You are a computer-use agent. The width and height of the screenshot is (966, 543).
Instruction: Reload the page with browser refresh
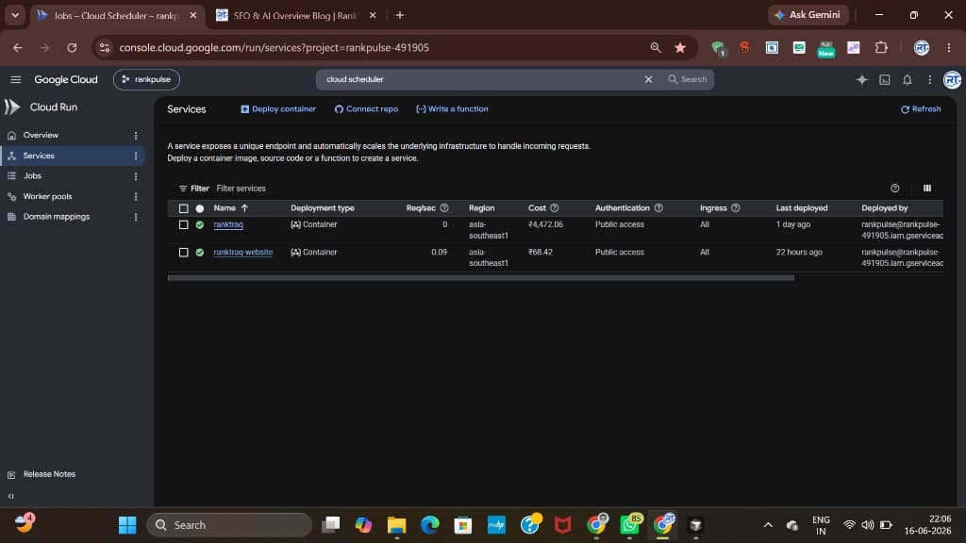point(72,47)
